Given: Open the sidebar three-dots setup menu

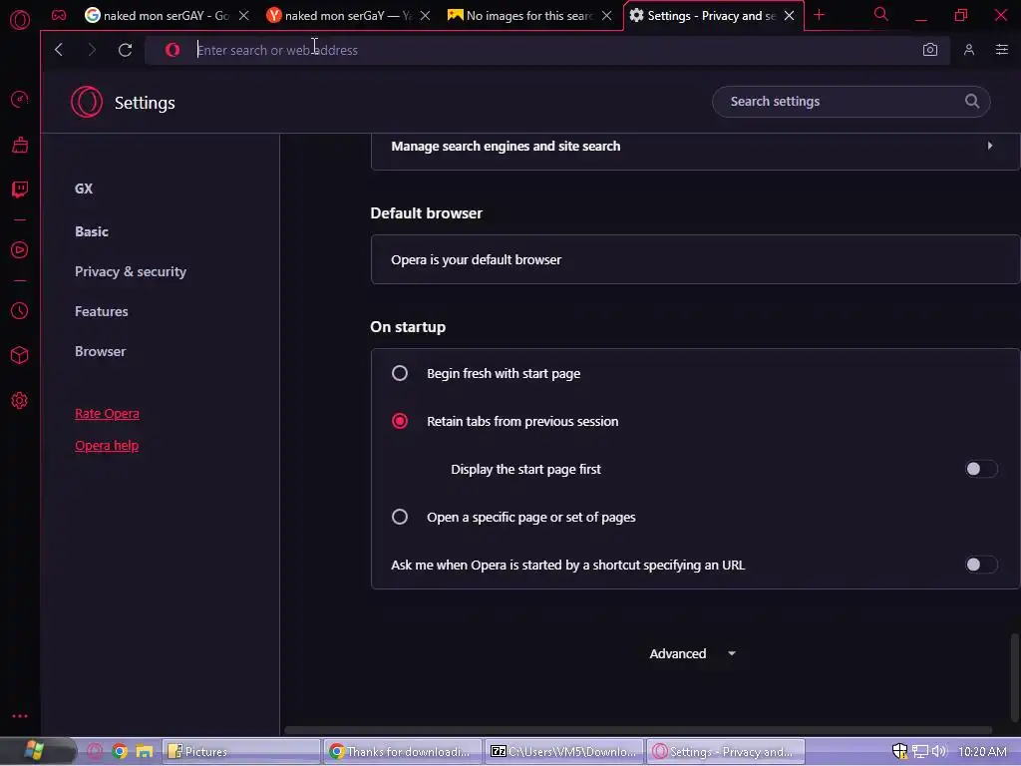Looking at the screenshot, I should [20, 716].
